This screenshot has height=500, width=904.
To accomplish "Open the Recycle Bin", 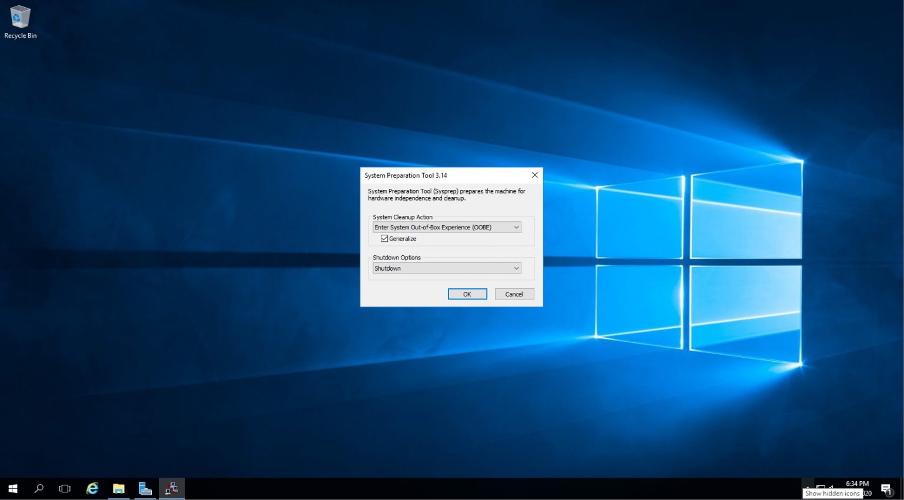I will click(20, 18).
